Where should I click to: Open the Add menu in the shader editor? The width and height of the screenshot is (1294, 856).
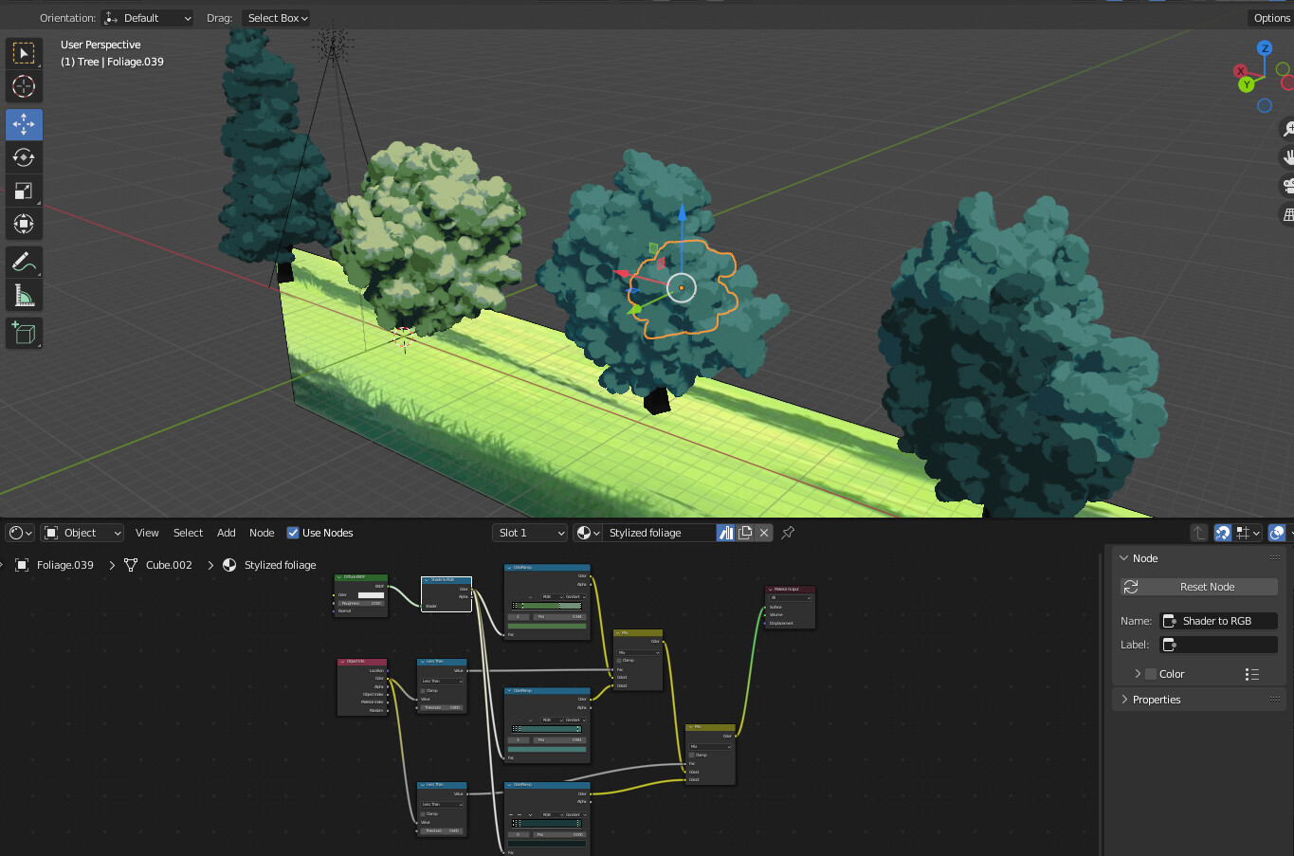pos(226,533)
